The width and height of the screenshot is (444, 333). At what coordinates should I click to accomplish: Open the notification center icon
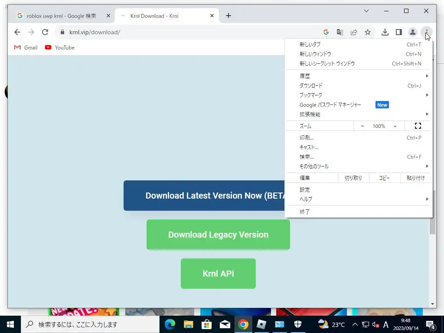click(x=430, y=324)
